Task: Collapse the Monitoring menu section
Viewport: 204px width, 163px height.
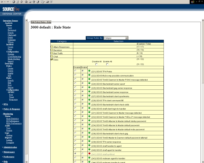Action: pyautogui.click(x=7, y=114)
